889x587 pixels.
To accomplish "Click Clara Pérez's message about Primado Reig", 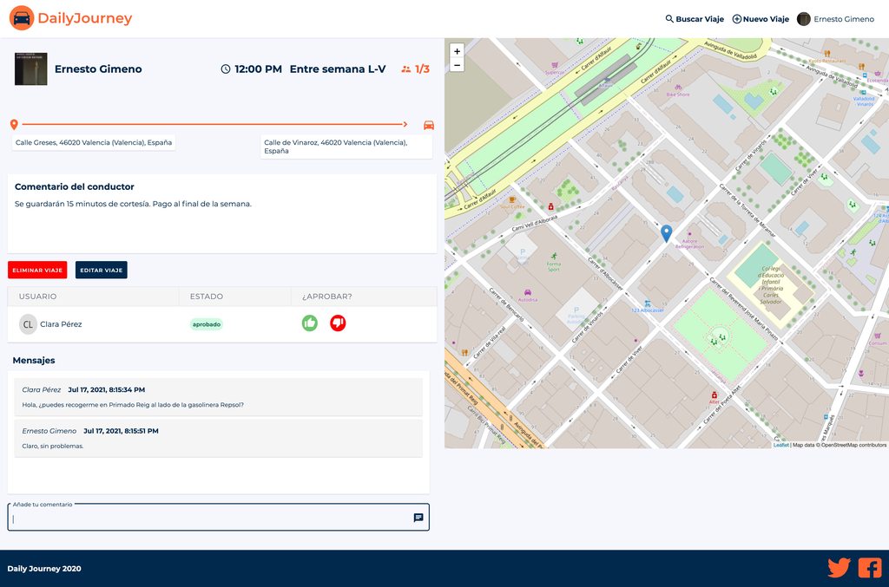I will 133,405.
